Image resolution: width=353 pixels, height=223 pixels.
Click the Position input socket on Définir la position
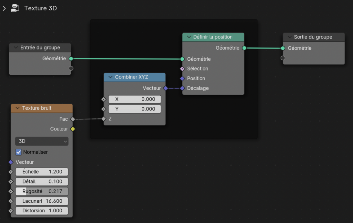click(x=182, y=78)
